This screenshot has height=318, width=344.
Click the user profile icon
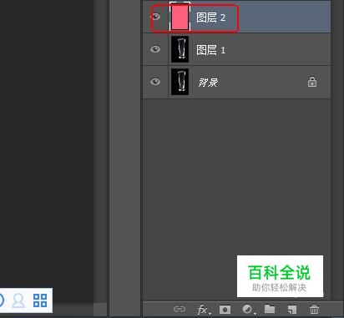[18, 300]
